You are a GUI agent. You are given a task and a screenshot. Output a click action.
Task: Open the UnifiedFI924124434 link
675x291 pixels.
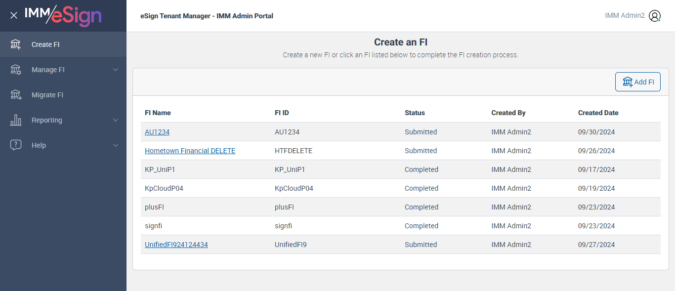176,245
